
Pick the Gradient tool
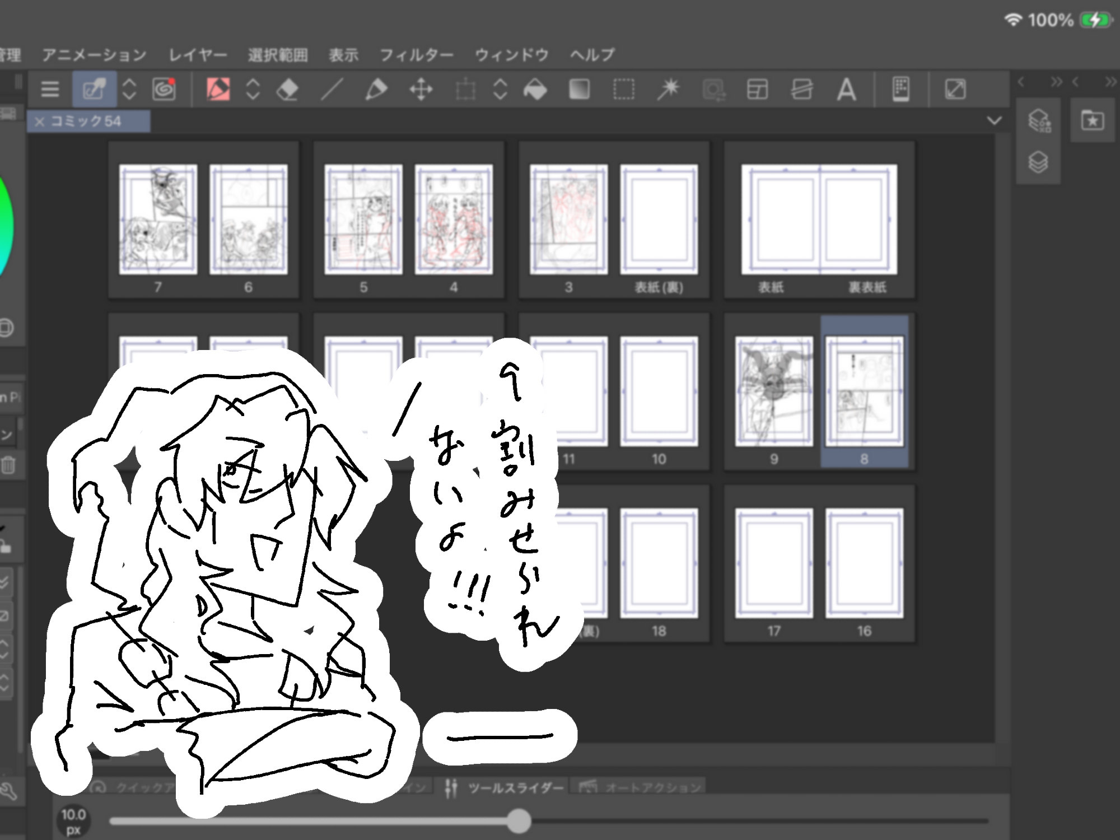pos(579,89)
